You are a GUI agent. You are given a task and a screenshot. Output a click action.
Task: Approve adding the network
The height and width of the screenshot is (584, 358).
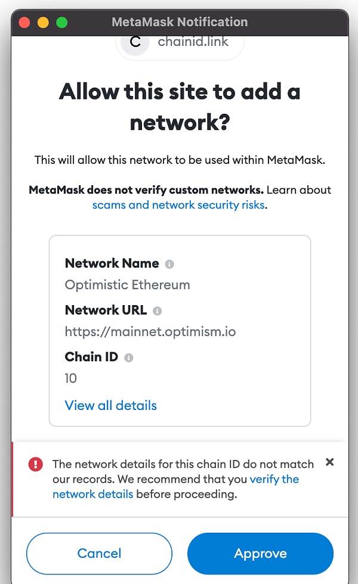click(260, 554)
